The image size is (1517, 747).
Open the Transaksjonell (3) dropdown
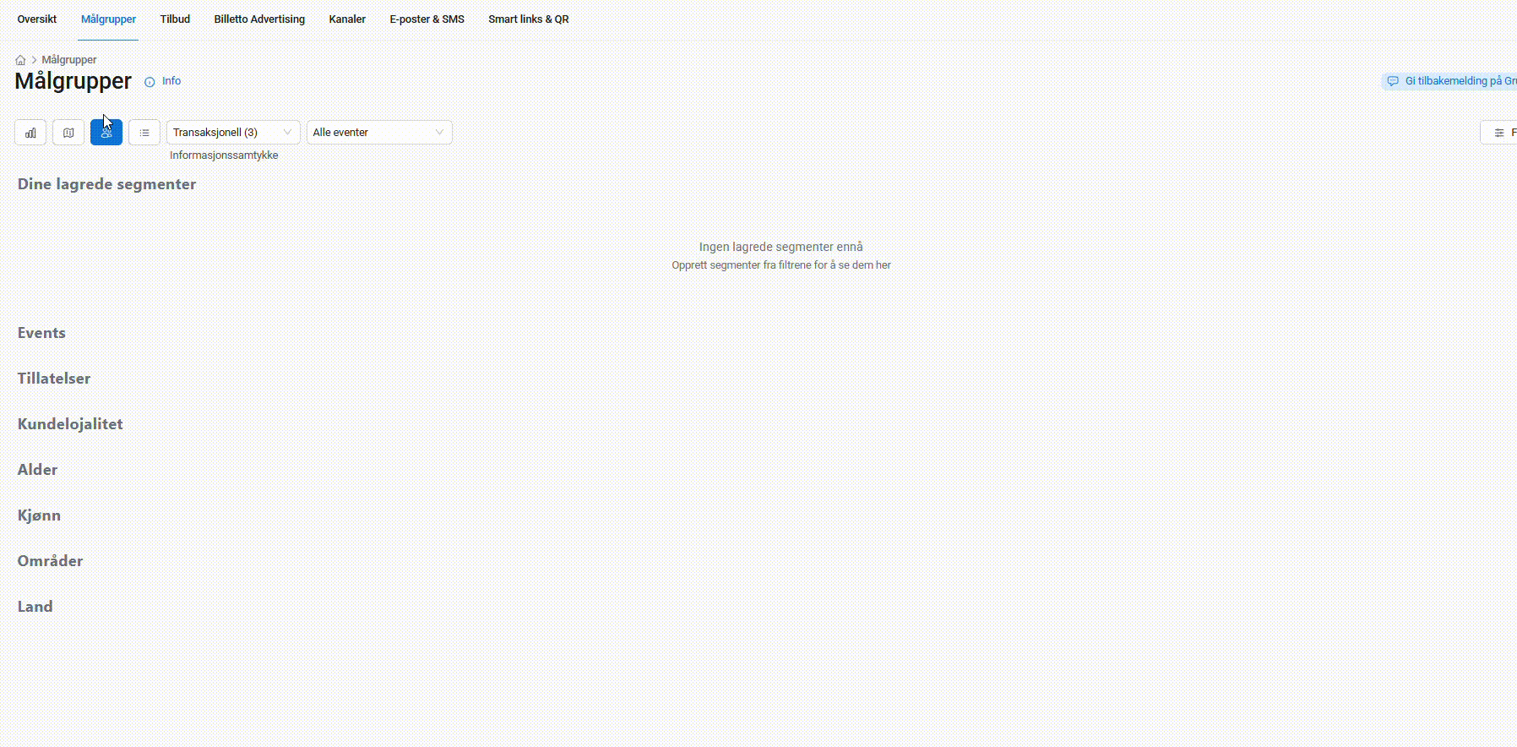click(x=232, y=133)
